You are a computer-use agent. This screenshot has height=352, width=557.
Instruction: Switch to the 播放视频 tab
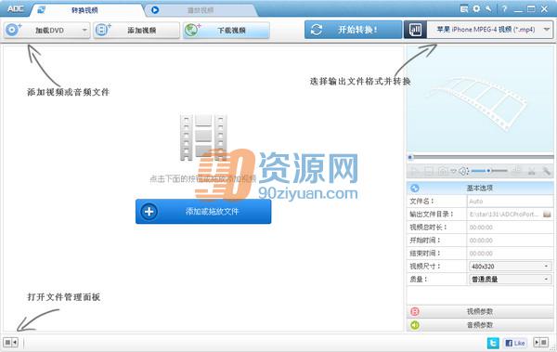(201, 10)
